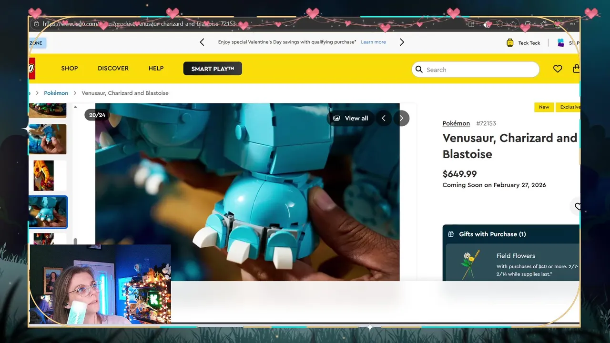Open the DISCOVER menu
Image resolution: width=610 pixels, height=343 pixels.
click(113, 68)
